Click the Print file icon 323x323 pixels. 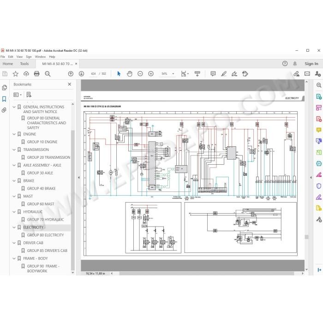pos(36,73)
